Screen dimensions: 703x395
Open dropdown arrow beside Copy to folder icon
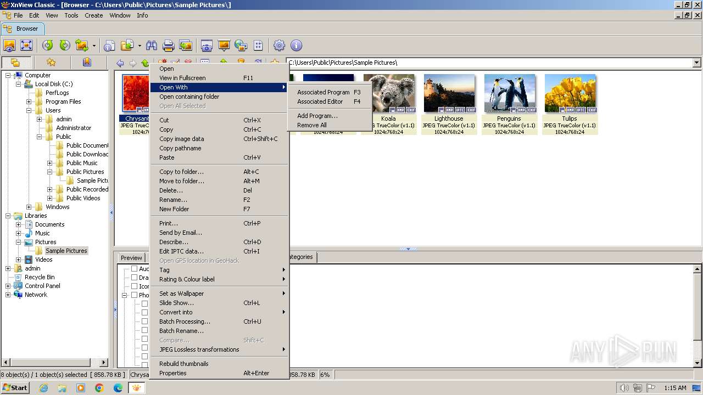point(140,46)
